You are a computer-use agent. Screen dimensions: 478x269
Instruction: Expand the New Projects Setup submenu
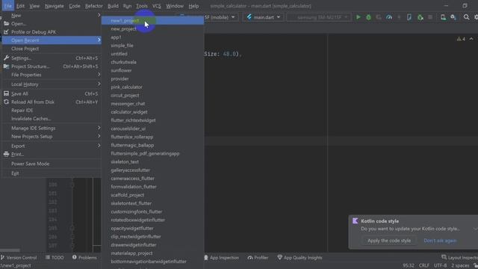point(52,136)
